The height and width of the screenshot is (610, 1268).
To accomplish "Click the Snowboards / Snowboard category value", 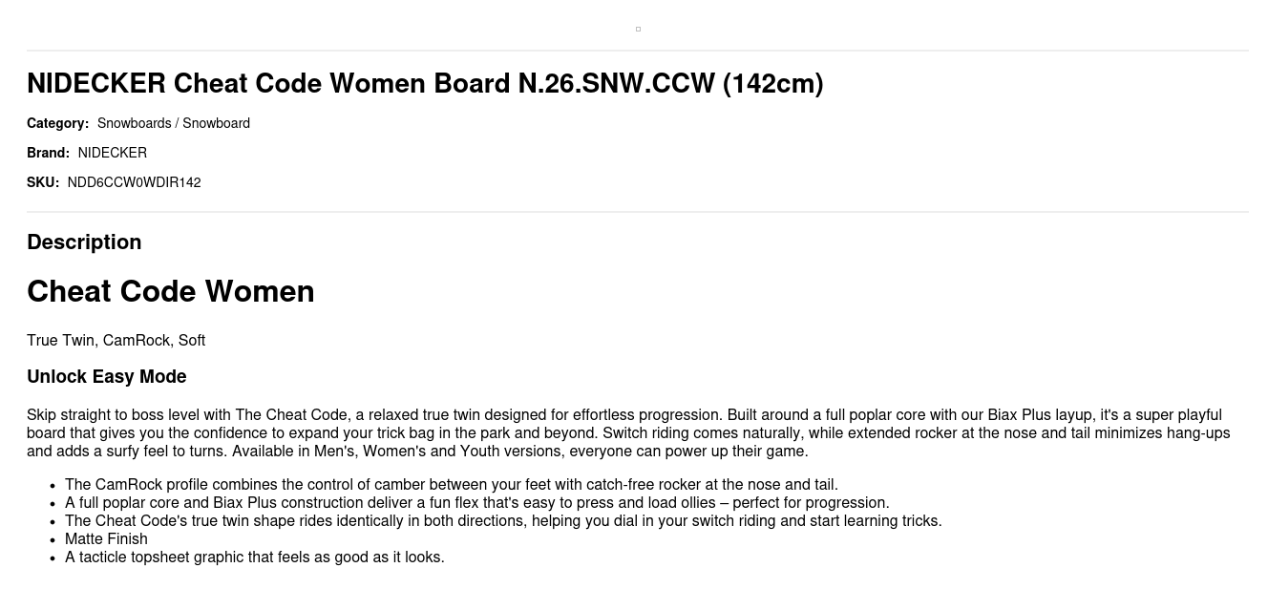I will 174,123.
